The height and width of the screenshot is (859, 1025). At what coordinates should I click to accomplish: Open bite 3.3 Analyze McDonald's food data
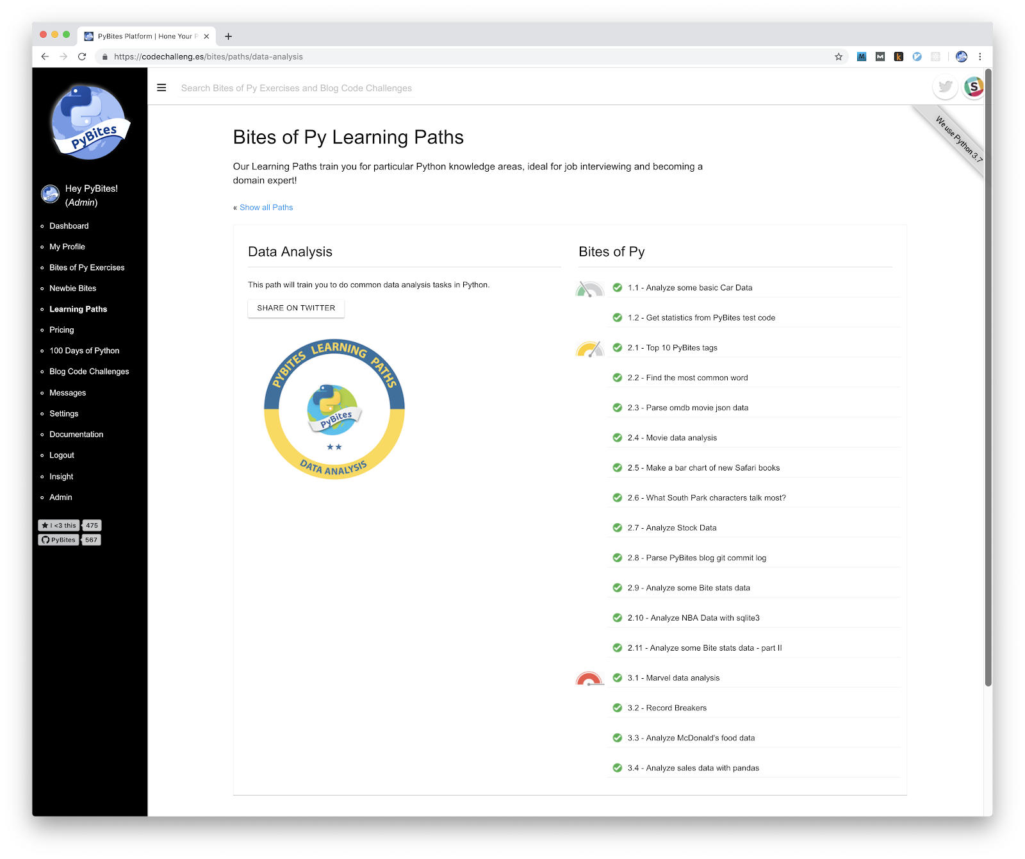click(x=691, y=738)
